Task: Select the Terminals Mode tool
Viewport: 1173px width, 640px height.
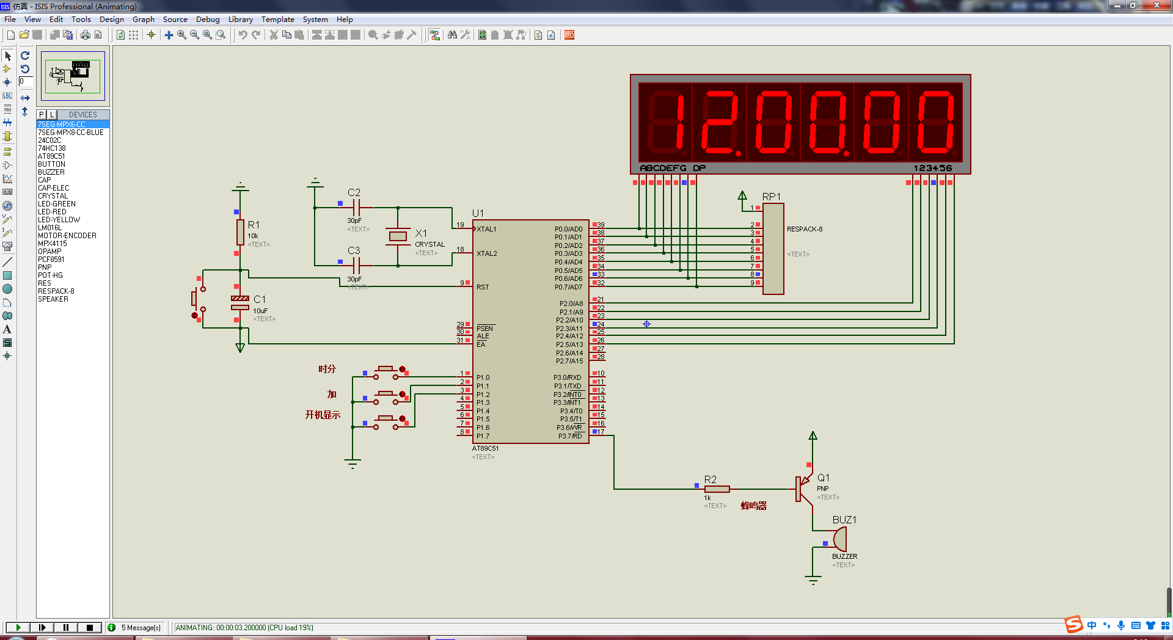Action: (7, 151)
